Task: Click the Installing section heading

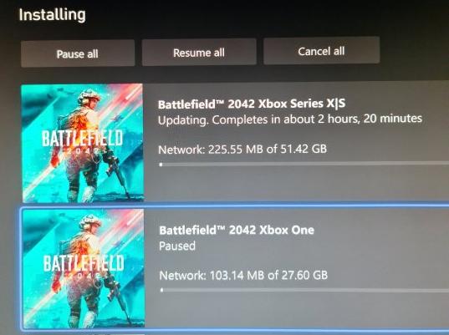Action: click(x=52, y=14)
